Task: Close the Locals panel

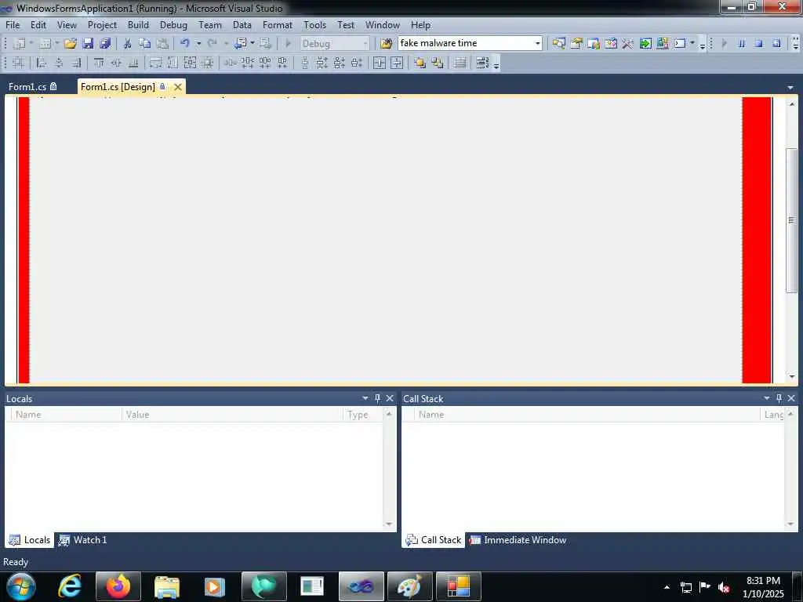Action: coord(390,397)
